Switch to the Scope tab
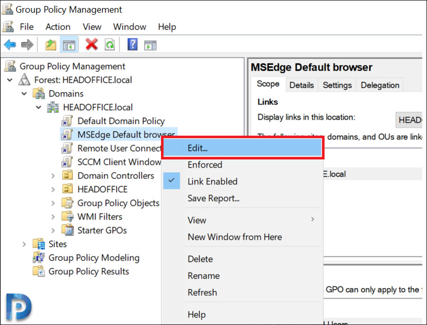The width and height of the screenshot is (427, 325). pyautogui.click(x=268, y=84)
